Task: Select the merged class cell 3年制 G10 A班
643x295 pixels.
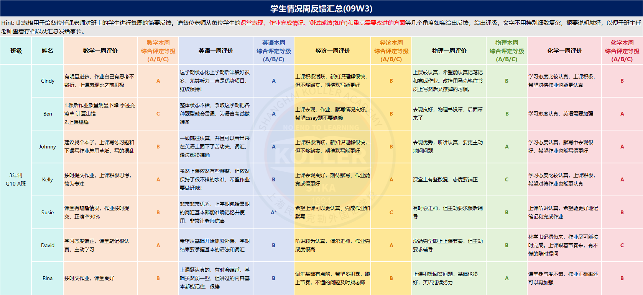Action: coord(16,179)
